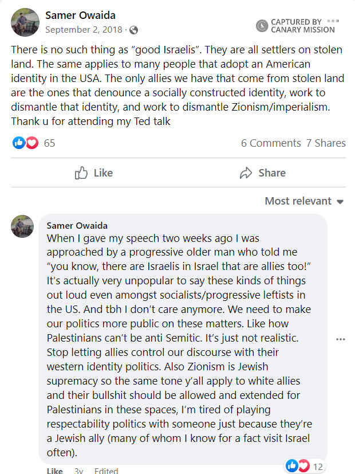Viewport: 355px width, 474px height.
Task: Click the red heart reaction icon on post
Action: [x=31, y=143]
